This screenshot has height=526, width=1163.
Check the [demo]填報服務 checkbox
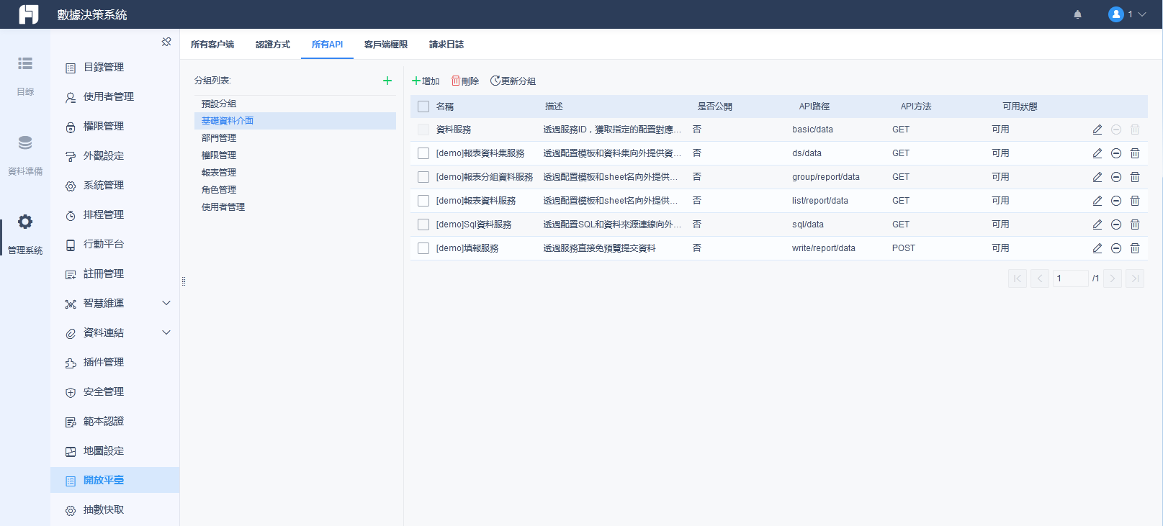pos(423,248)
